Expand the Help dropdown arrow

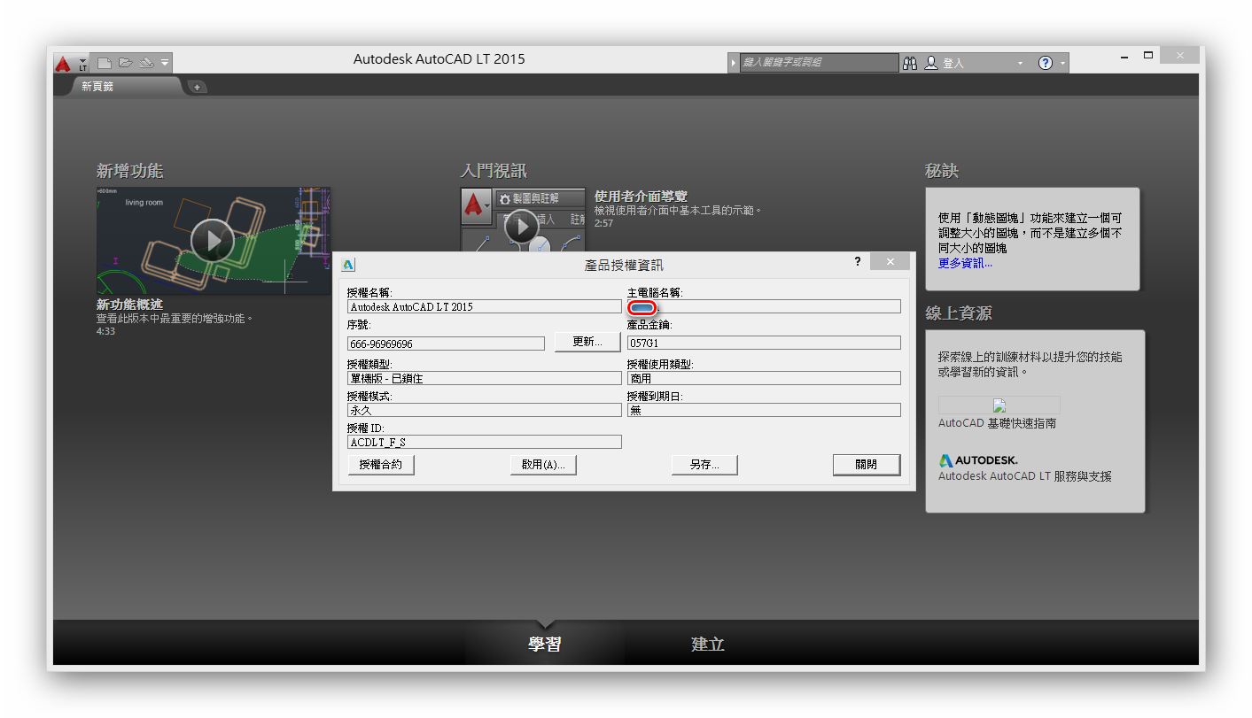[1062, 64]
